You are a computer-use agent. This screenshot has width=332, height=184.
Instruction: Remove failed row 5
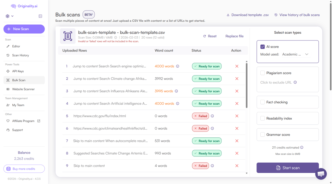coord(237,116)
